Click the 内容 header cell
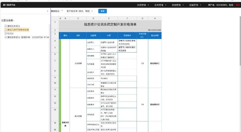Viewport: 241px width, 132px height. coord(109,35)
